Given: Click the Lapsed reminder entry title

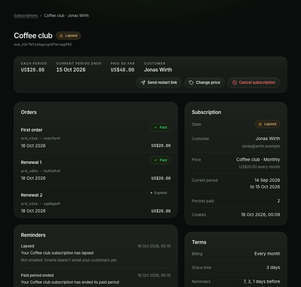Looking at the screenshot, I should click(x=28, y=246).
